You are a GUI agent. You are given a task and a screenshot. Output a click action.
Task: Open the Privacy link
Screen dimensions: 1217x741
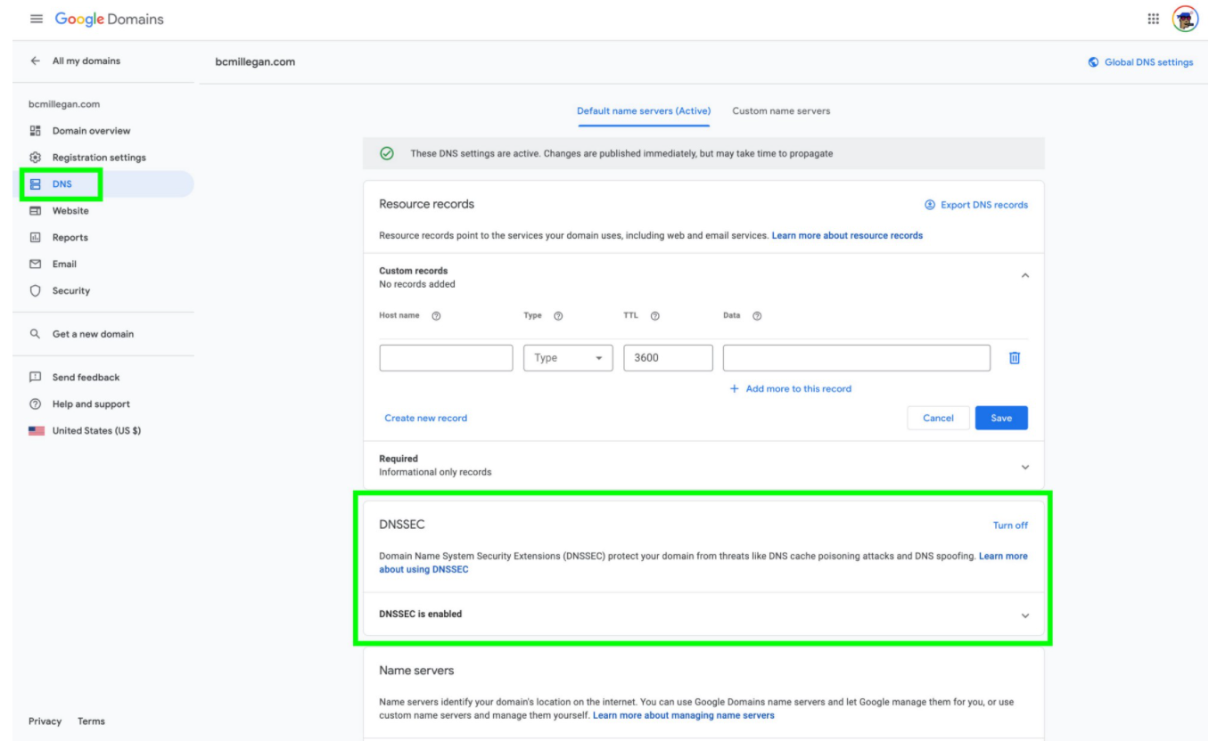click(45, 721)
